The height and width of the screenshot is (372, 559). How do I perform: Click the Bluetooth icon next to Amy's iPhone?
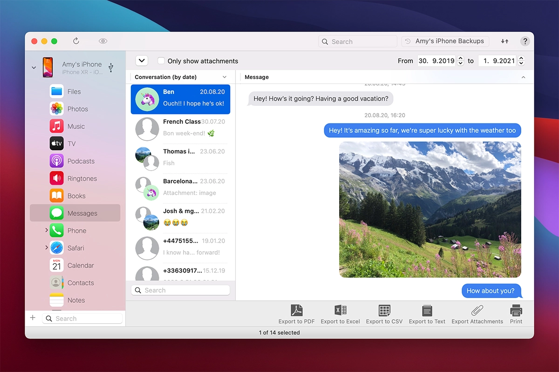[111, 67]
